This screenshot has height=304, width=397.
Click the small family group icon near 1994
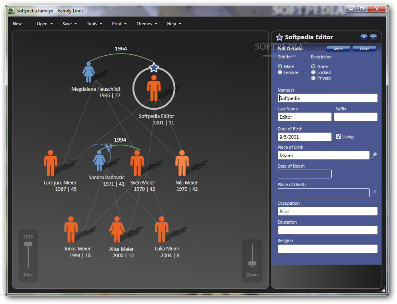[108, 147]
